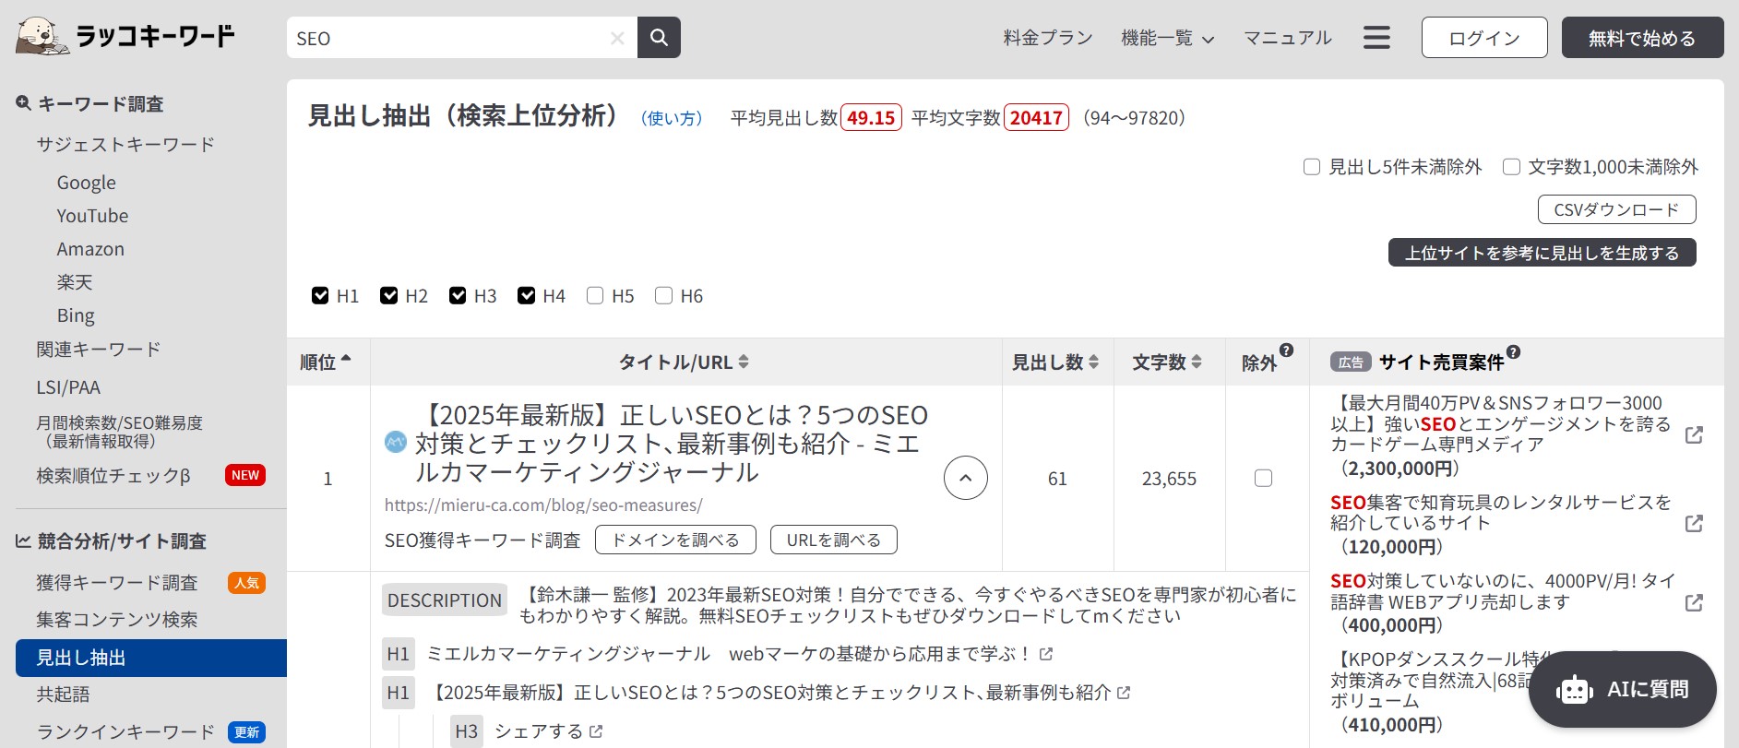Image resolution: width=1739 pixels, height=748 pixels.
Task: Uncheck the H4 heading checkbox
Action: coord(527,295)
